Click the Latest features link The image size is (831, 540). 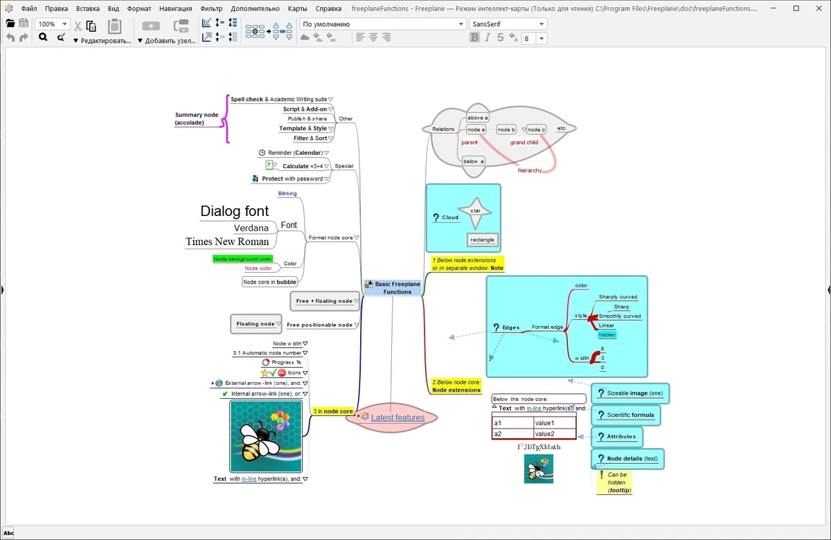coord(397,417)
